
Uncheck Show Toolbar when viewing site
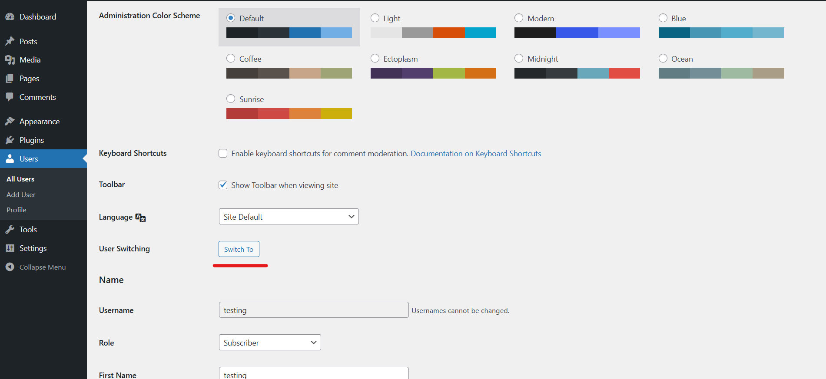(223, 185)
